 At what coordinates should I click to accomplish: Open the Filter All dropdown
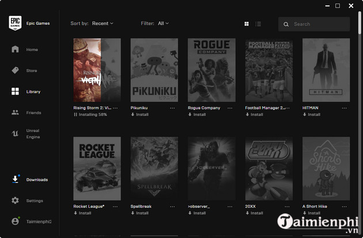[x=163, y=24]
